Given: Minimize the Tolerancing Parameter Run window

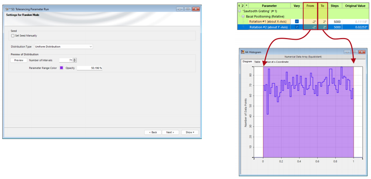Looking at the screenshot, I should pyautogui.click(x=180, y=9).
